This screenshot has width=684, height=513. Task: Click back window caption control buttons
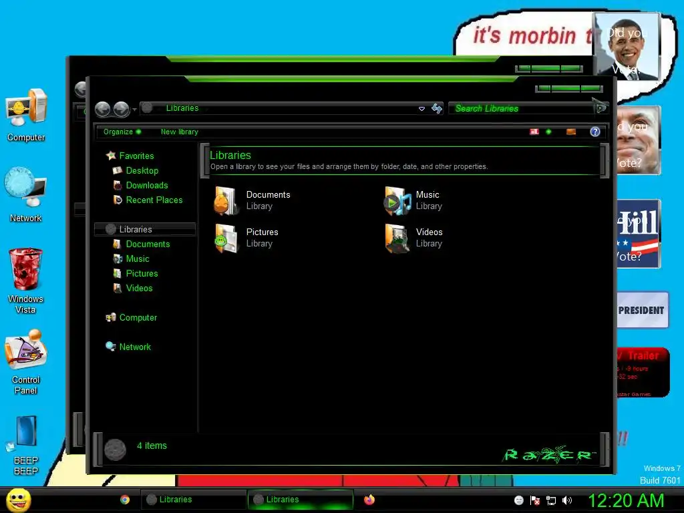coord(549,69)
